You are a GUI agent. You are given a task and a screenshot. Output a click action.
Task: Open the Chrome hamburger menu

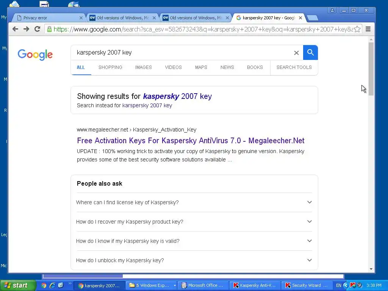pos(368,29)
